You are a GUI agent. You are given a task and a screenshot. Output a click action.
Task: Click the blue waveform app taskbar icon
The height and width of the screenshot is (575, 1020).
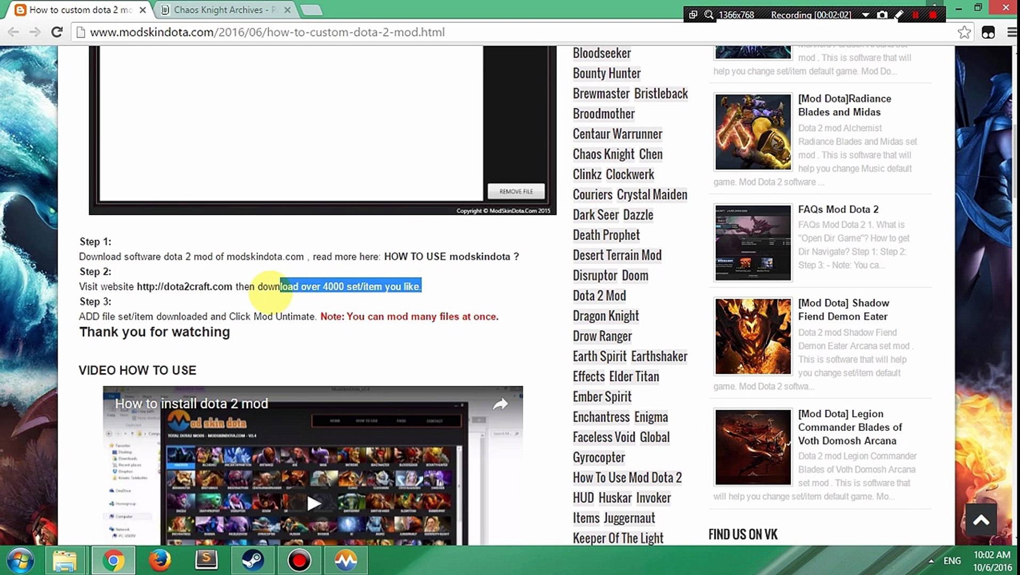(x=345, y=561)
